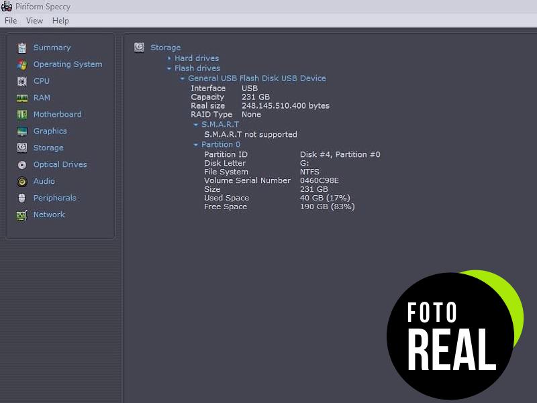Show the CPU section
Screen dimensions: 537x403
pos(42,81)
